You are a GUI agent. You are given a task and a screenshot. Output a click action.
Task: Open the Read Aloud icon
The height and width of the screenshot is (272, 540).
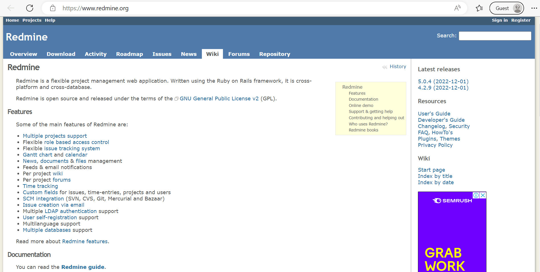pos(457,8)
